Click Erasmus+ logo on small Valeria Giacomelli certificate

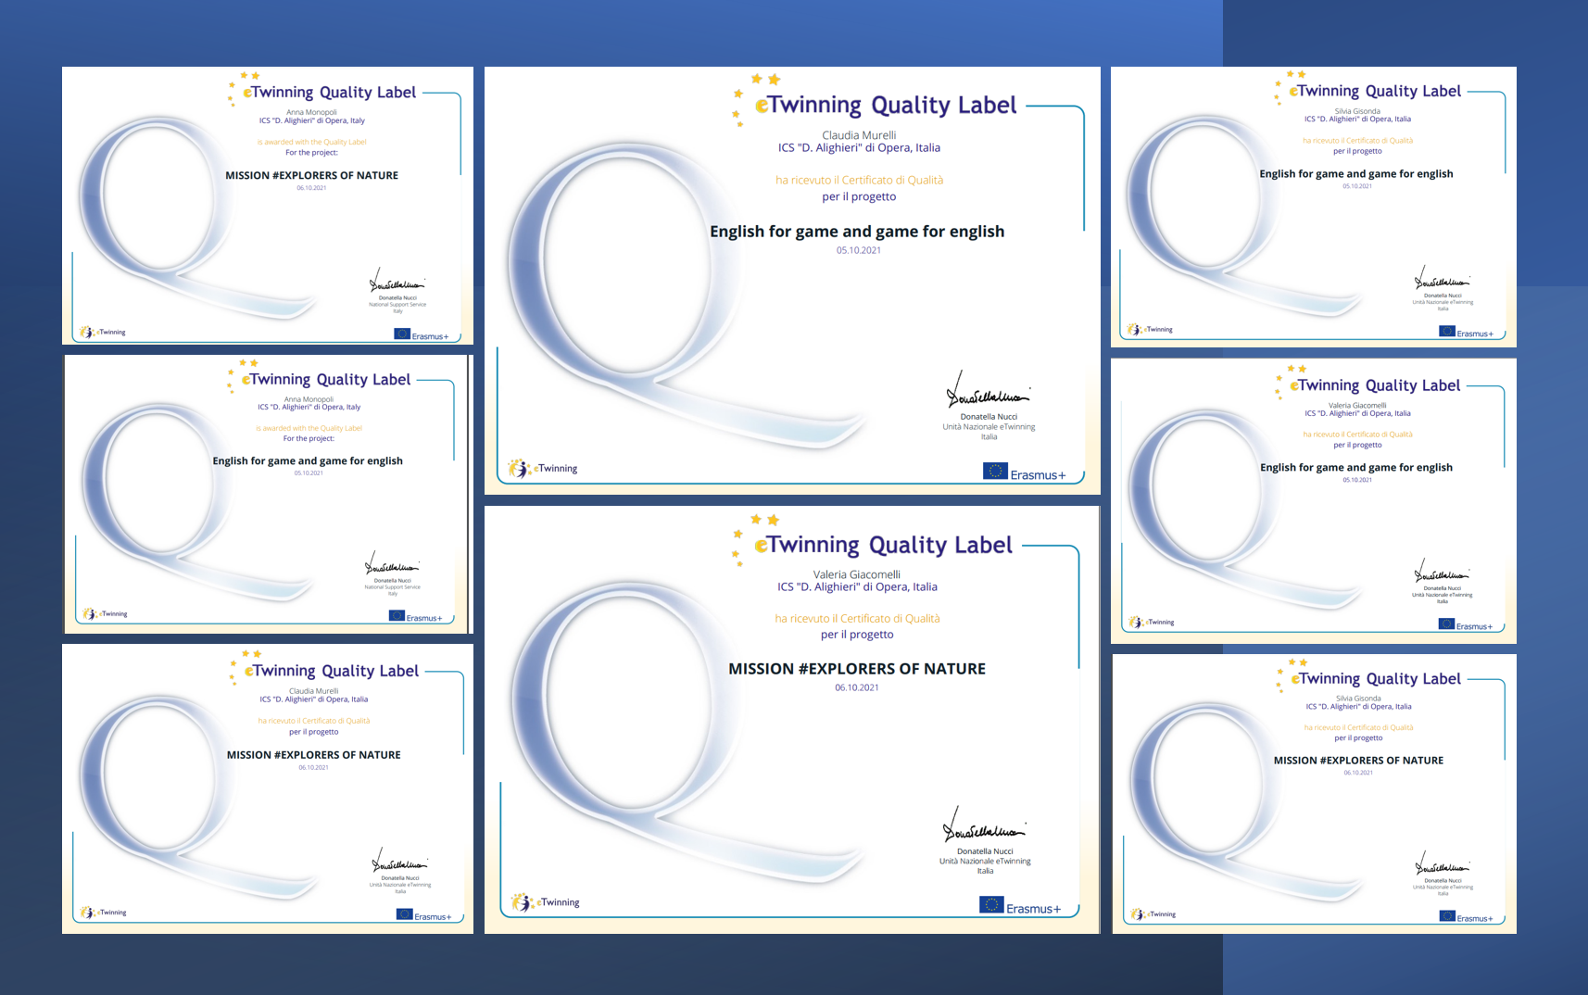tap(1466, 624)
